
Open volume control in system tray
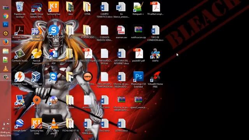coord(4,128)
